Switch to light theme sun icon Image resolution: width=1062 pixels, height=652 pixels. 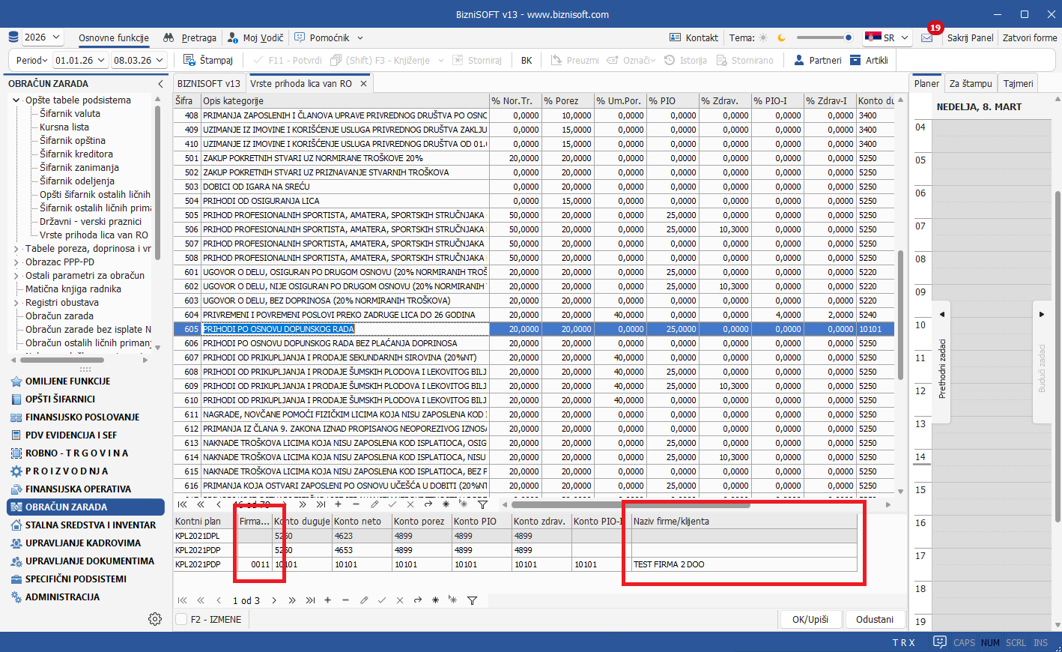click(763, 37)
